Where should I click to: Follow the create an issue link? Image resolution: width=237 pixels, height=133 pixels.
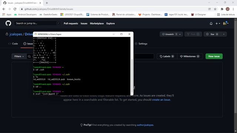pyautogui.click(x=161, y=100)
